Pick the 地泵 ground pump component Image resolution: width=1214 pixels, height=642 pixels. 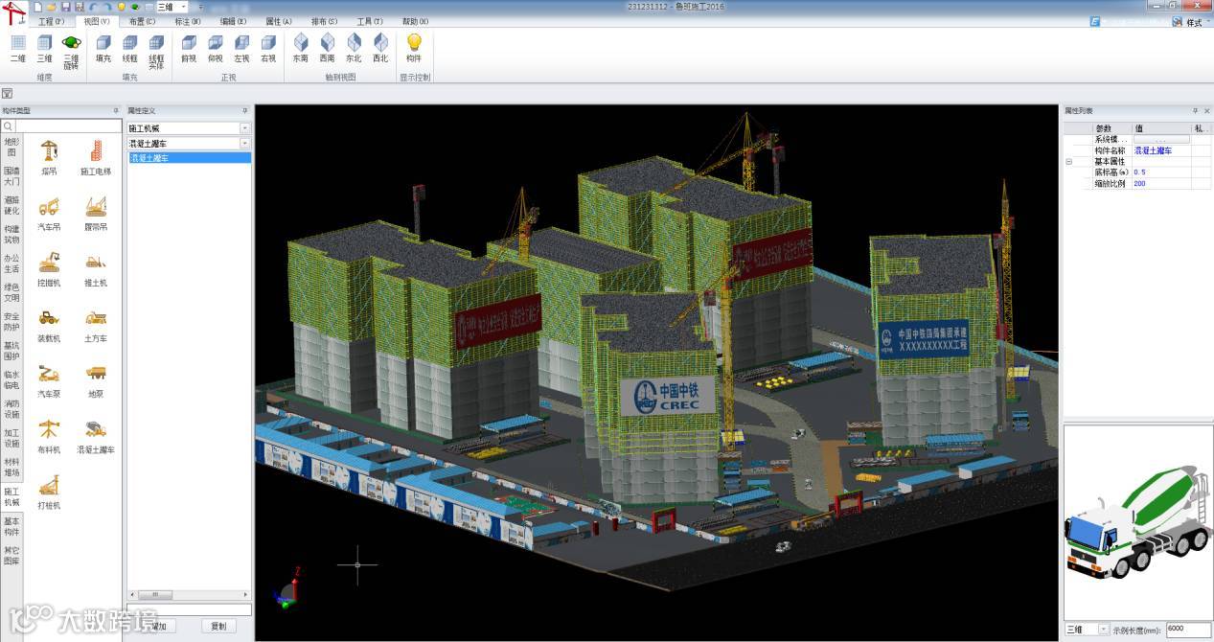pyautogui.click(x=96, y=380)
